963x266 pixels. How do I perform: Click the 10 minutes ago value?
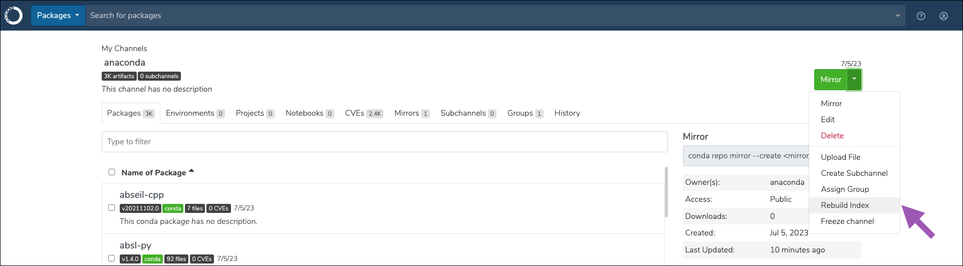(797, 250)
